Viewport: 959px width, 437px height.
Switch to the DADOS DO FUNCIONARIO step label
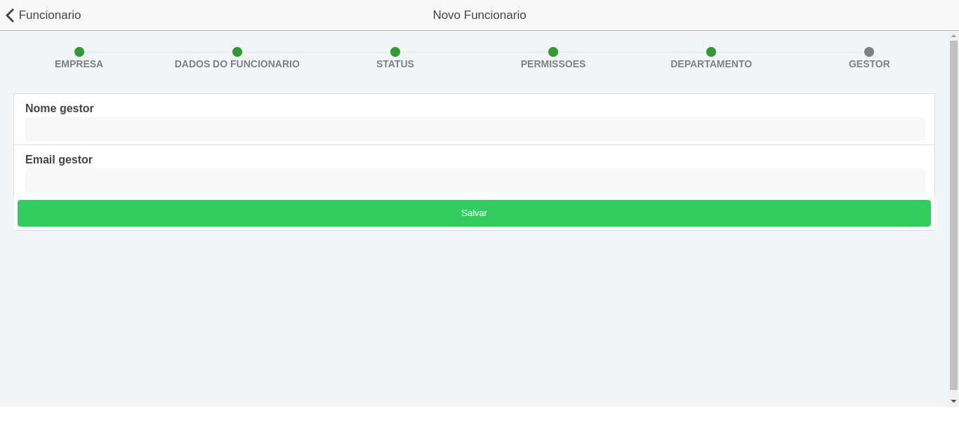(x=237, y=64)
